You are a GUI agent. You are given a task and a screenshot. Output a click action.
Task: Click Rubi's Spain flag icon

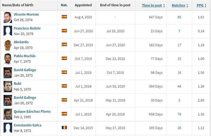pos(64,86)
